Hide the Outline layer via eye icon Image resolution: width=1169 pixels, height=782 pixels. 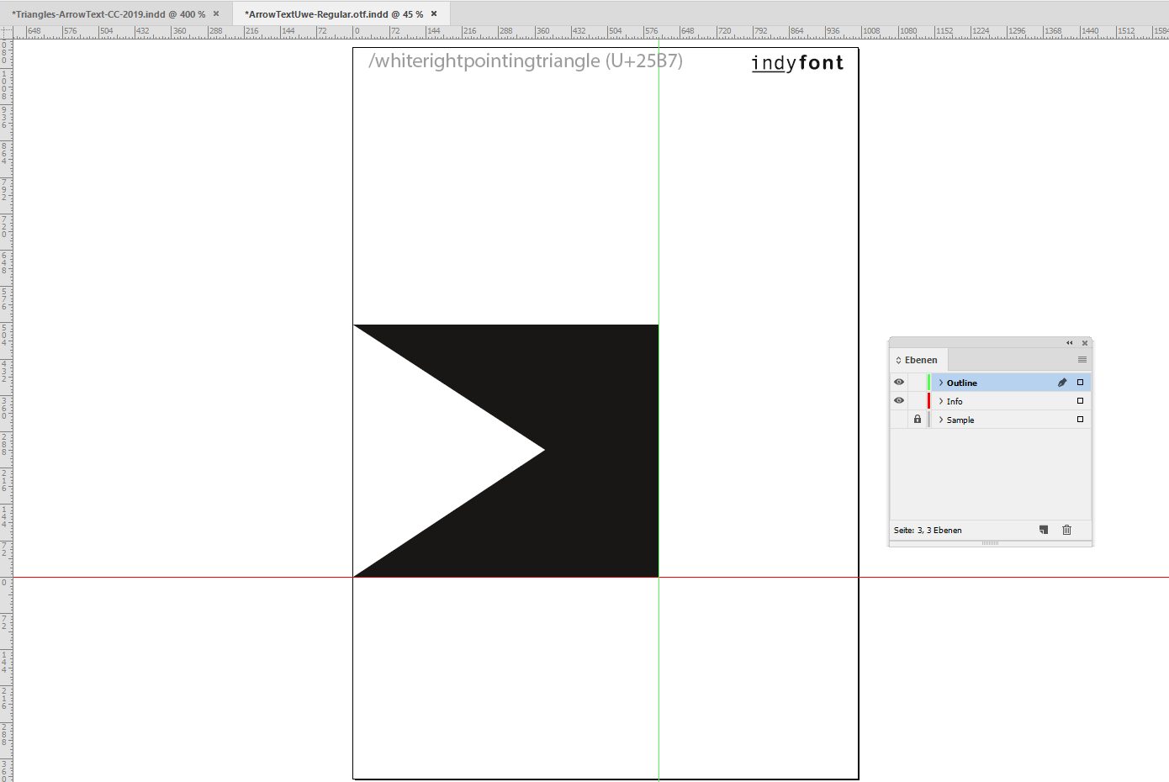pyautogui.click(x=899, y=383)
